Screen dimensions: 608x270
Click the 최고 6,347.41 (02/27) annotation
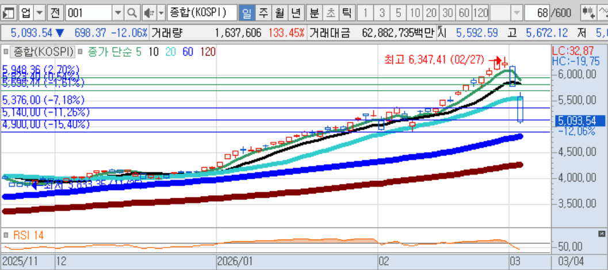pos(434,60)
